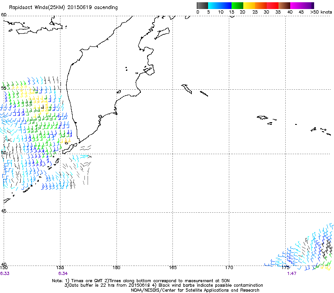Click the 60 latitude label on left axis
Image resolution: width=334 pixels, height=293 pixels.
(x=4, y=15)
